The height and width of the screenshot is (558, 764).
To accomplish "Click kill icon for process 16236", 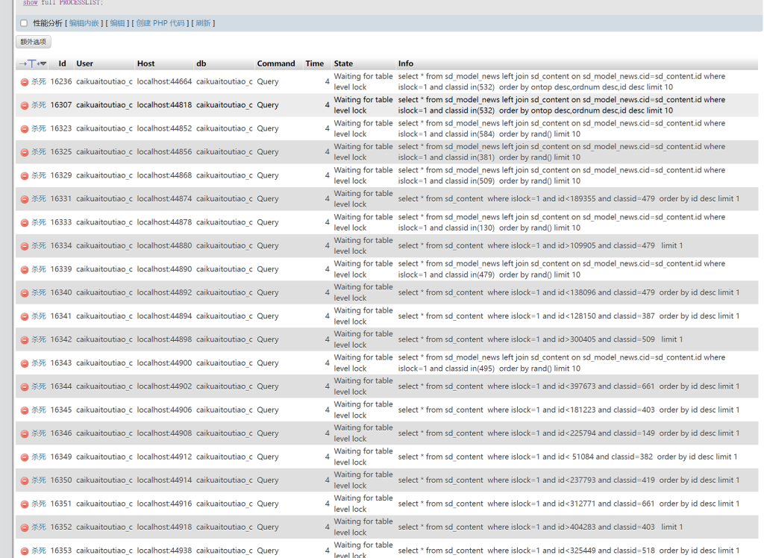I will 25,82.
